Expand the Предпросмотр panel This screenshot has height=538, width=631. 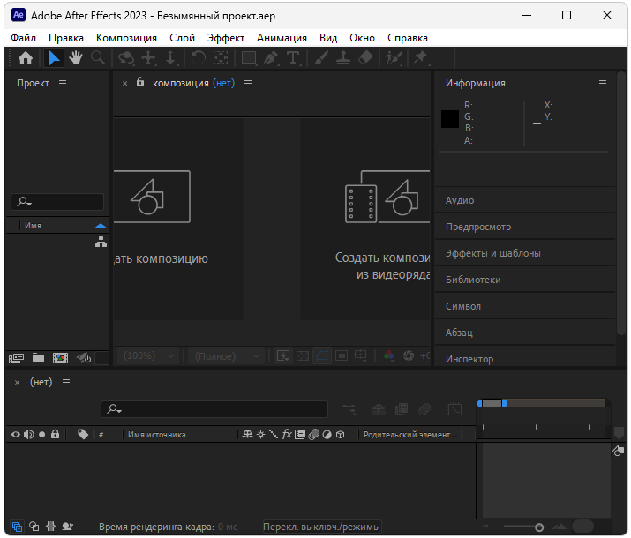tap(525, 227)
